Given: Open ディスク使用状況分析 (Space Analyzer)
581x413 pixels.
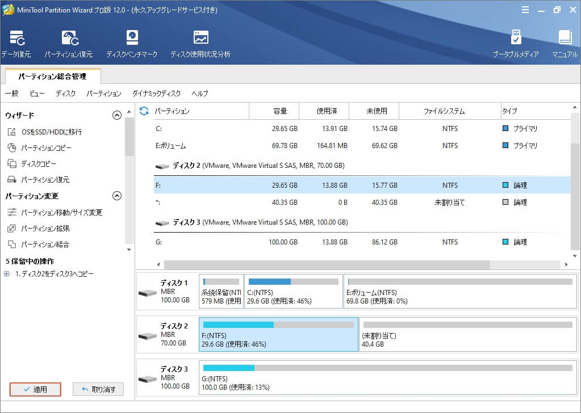Looking at the screenshot, I should [x=200, y=44].
